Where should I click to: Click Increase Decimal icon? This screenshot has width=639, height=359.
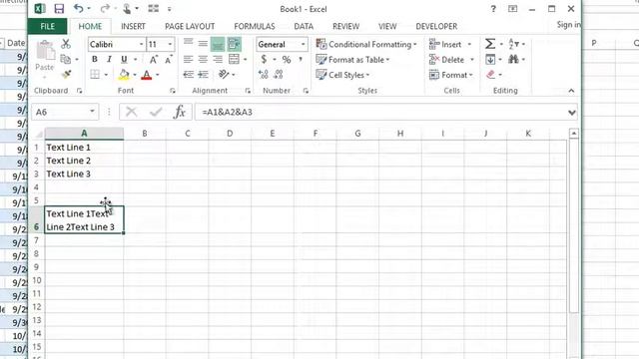(x=264, y=75)
